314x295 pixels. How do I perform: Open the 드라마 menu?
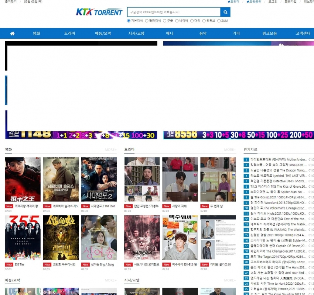[x=69, y=34]
